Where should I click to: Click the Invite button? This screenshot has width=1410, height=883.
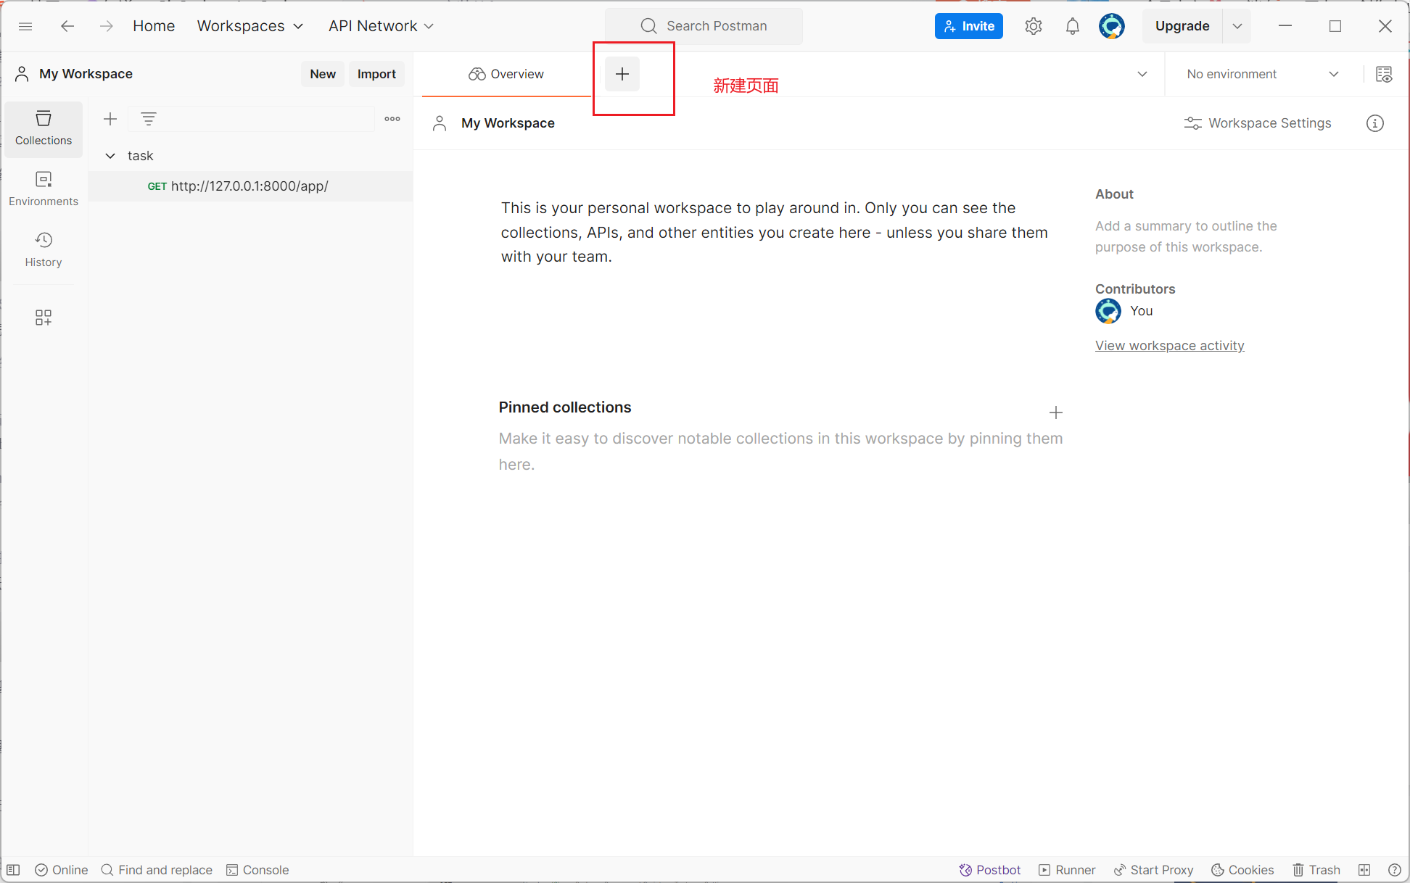click(x=969, y=26)
